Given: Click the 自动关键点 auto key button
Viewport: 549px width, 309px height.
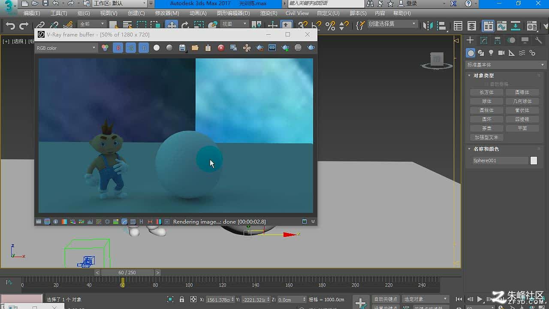Looking at the screenshot, I should tap(386, 299).
